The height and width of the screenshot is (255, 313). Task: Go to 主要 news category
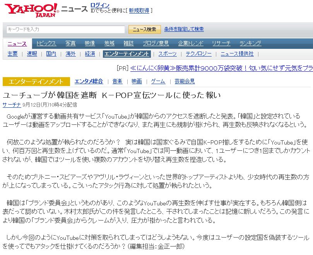13,54
